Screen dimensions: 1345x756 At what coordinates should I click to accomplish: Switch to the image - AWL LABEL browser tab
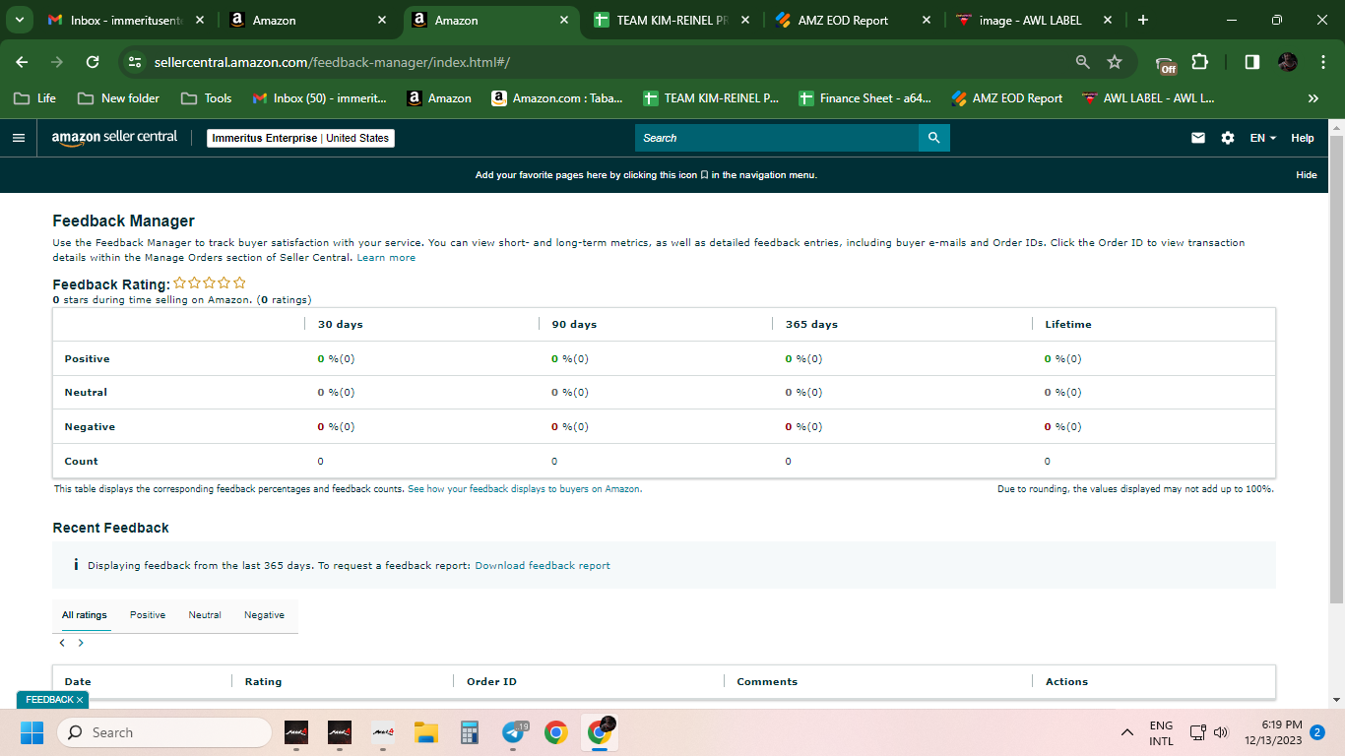tap(1034, 20)
